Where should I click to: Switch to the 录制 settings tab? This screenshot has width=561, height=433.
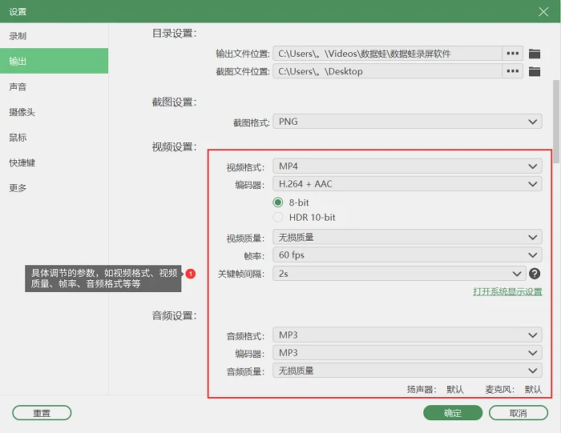[54, 36]
